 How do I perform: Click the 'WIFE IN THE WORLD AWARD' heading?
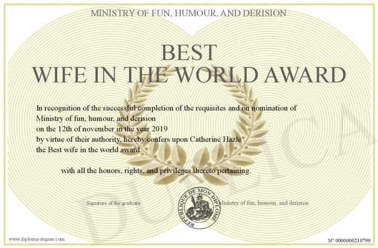[189, 75]
